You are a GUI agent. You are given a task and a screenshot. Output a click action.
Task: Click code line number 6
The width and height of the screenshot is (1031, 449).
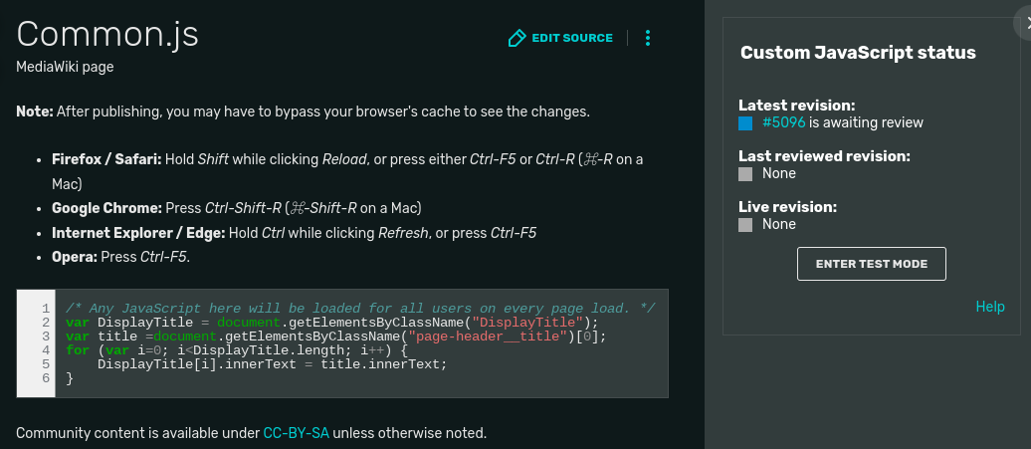pos(46,378)
